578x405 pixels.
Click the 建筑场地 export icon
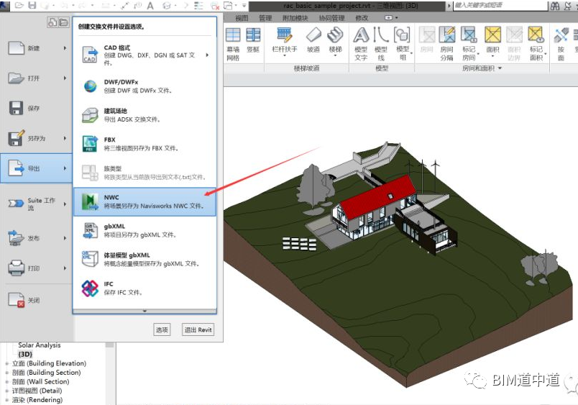tap(90, 115)
